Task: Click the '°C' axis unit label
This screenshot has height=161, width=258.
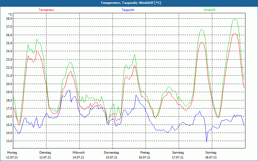Action: click(x=10, y=14)
